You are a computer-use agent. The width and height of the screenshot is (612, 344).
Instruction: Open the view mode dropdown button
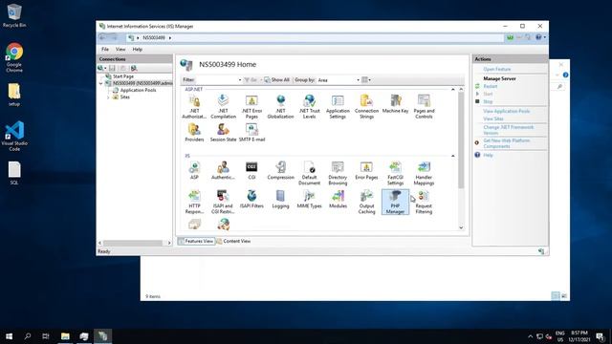click(x=366, y=80)
